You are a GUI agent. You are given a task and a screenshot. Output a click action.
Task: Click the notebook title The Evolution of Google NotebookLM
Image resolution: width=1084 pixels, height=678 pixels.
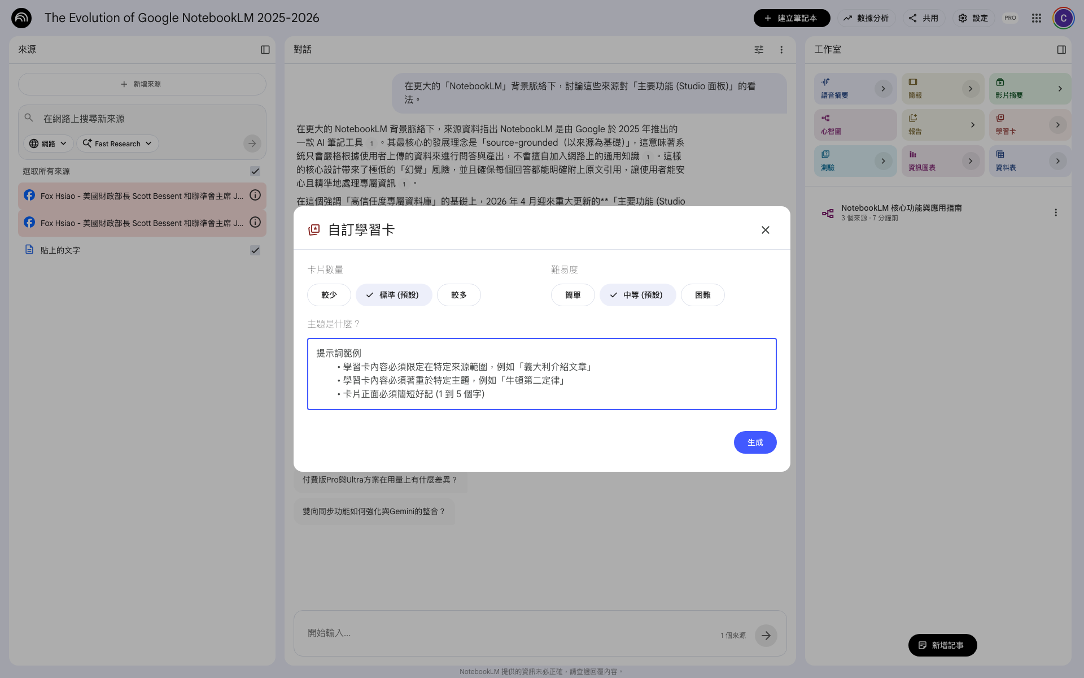point(182,18)
